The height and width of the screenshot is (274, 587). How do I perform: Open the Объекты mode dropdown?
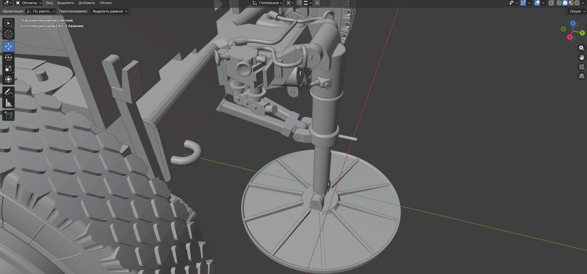28,3
